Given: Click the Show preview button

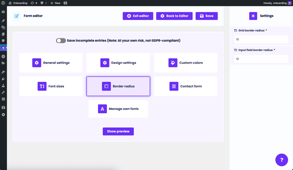Looking at the screenshot, I should pos(118,132).
